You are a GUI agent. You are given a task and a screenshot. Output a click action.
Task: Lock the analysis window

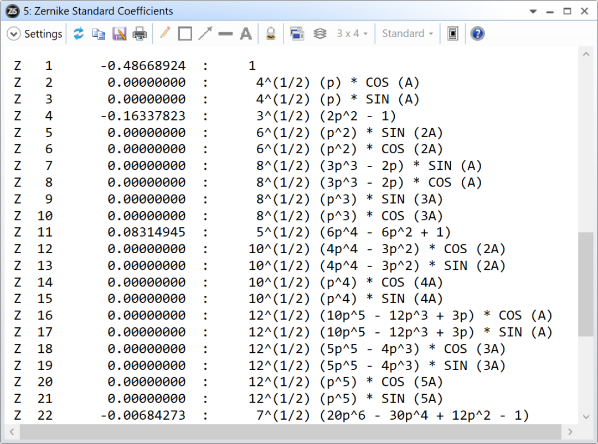tap(271, 33)
